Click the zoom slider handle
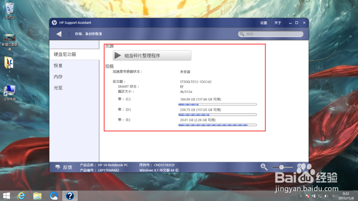This screenshot has height=201, width=358. pos(281,167)
